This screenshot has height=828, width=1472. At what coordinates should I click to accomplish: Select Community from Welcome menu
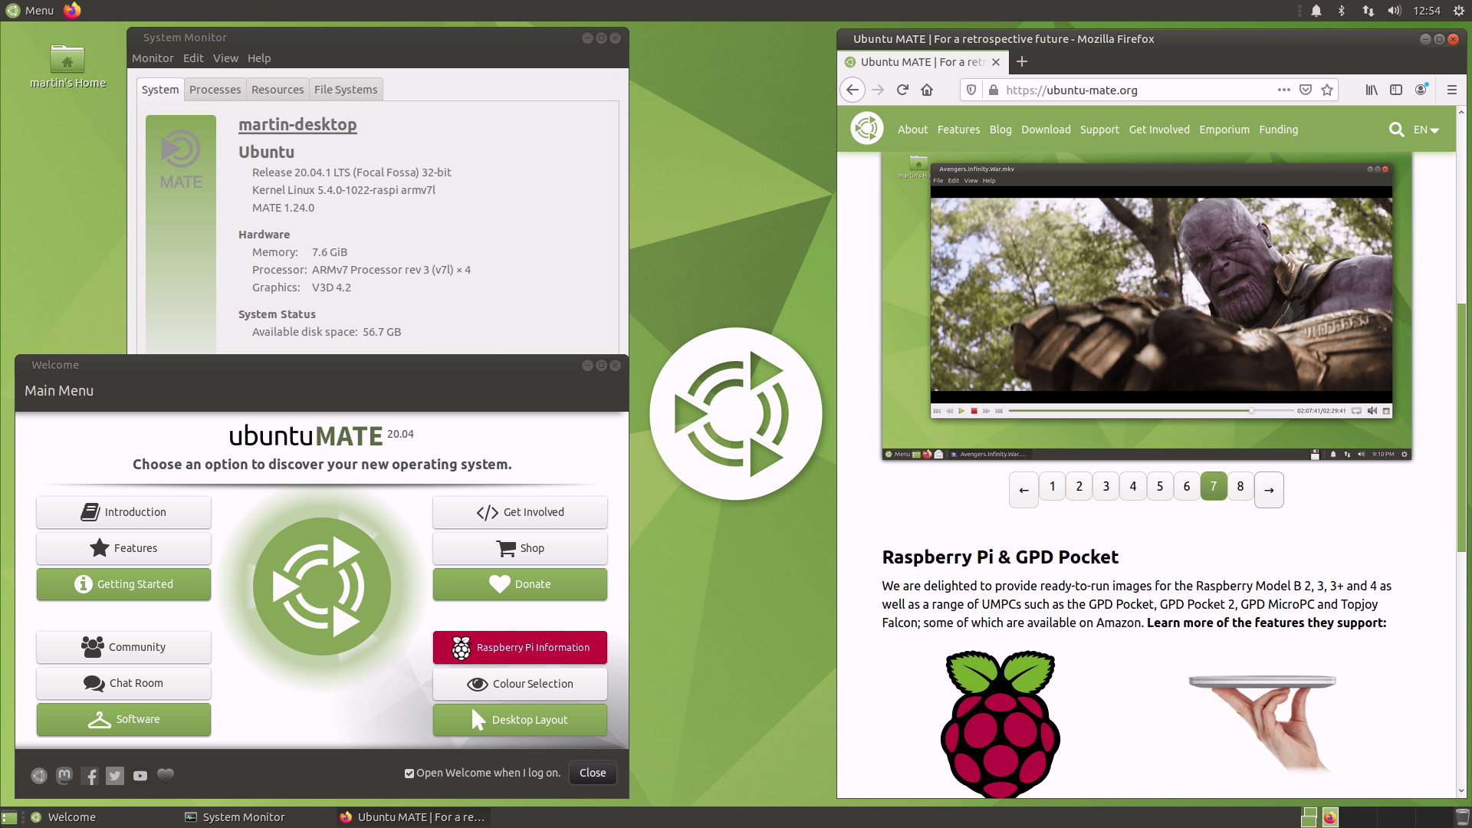pos(123,646)
